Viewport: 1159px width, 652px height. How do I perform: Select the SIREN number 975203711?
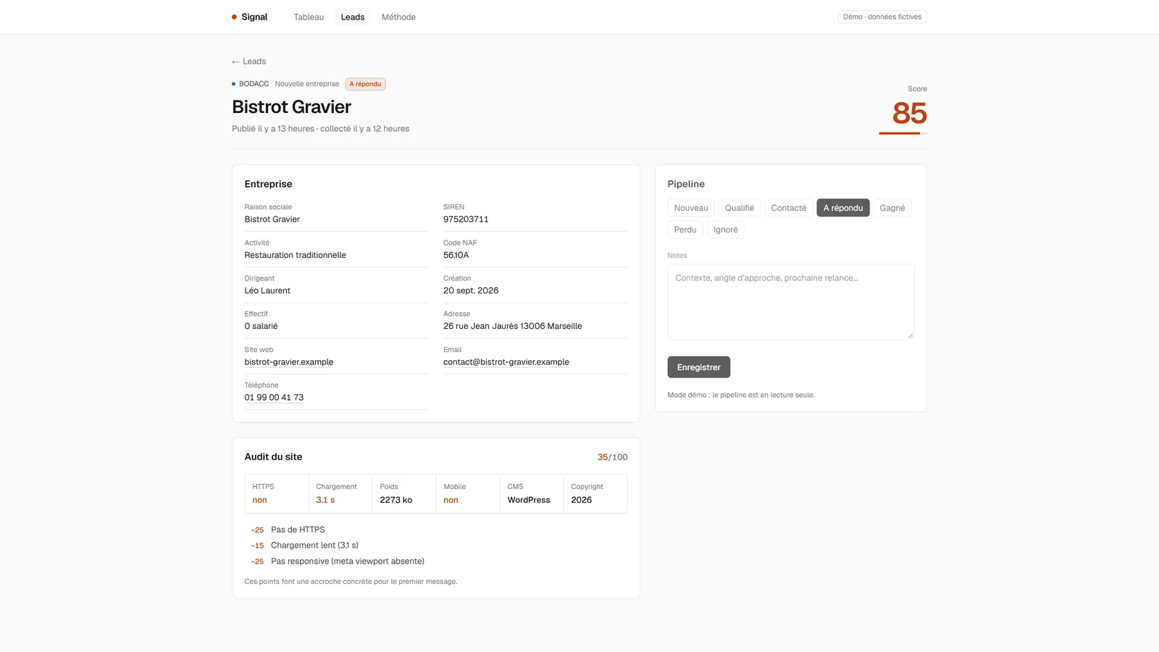pyautogui.click(x=466, y=220)
